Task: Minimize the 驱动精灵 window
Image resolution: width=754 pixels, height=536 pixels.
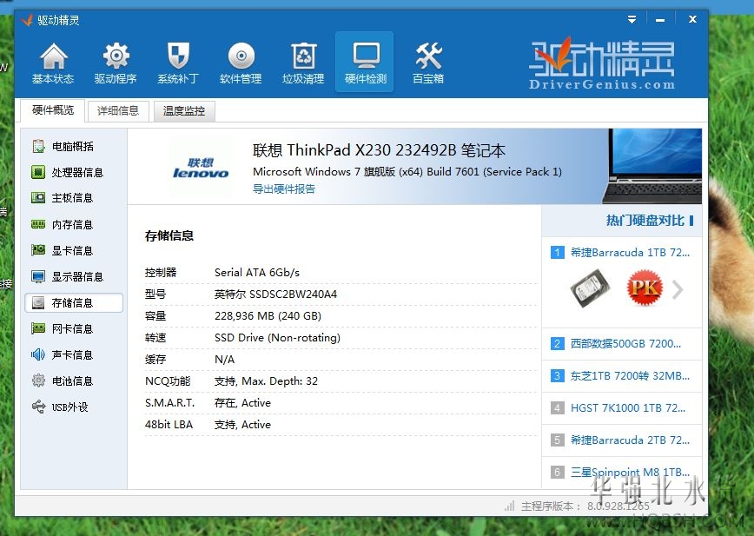Action: tap(660, 20)
